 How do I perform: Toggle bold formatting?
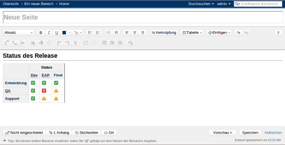coord(41,33)
